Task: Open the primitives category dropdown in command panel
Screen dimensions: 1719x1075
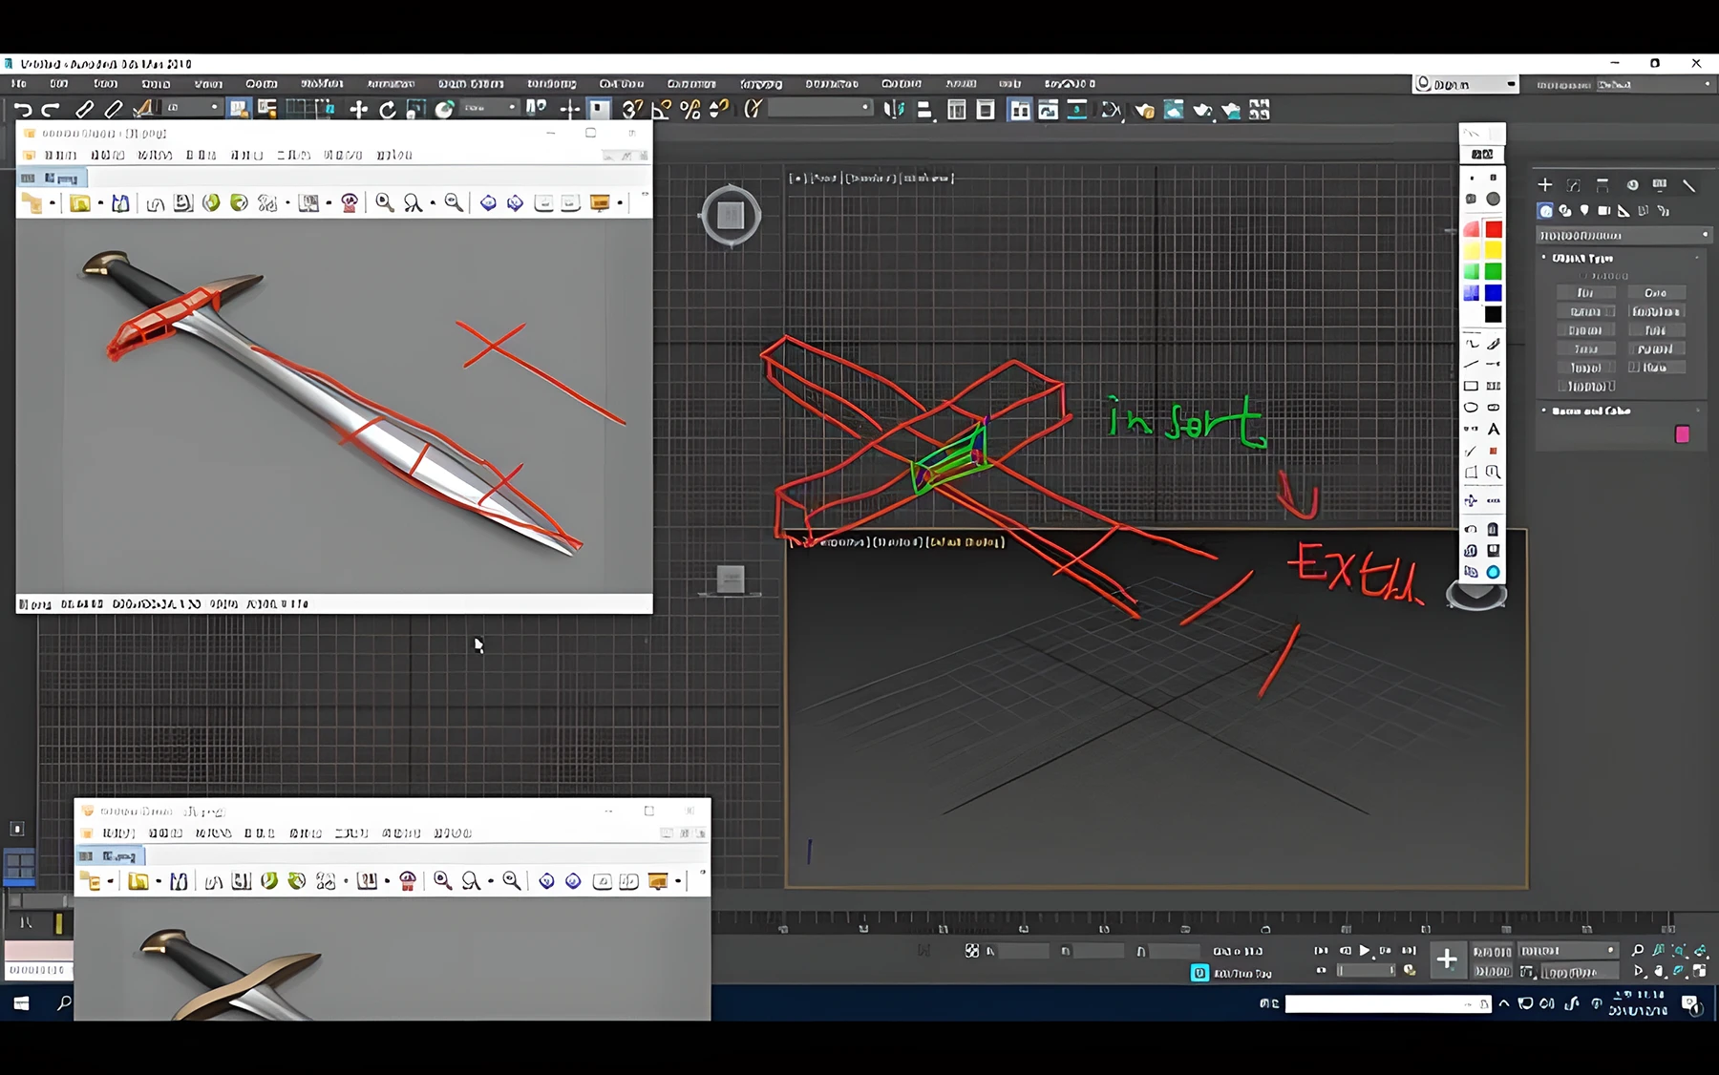Action: click(x=1623, y=235)
